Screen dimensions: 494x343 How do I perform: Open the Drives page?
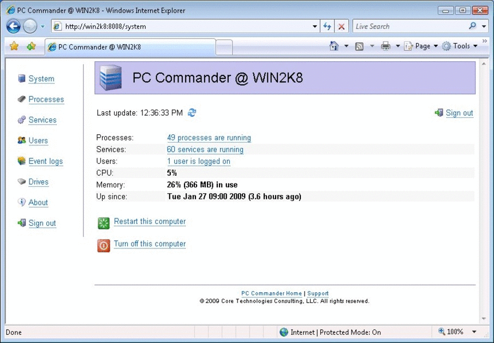[38, 181]
